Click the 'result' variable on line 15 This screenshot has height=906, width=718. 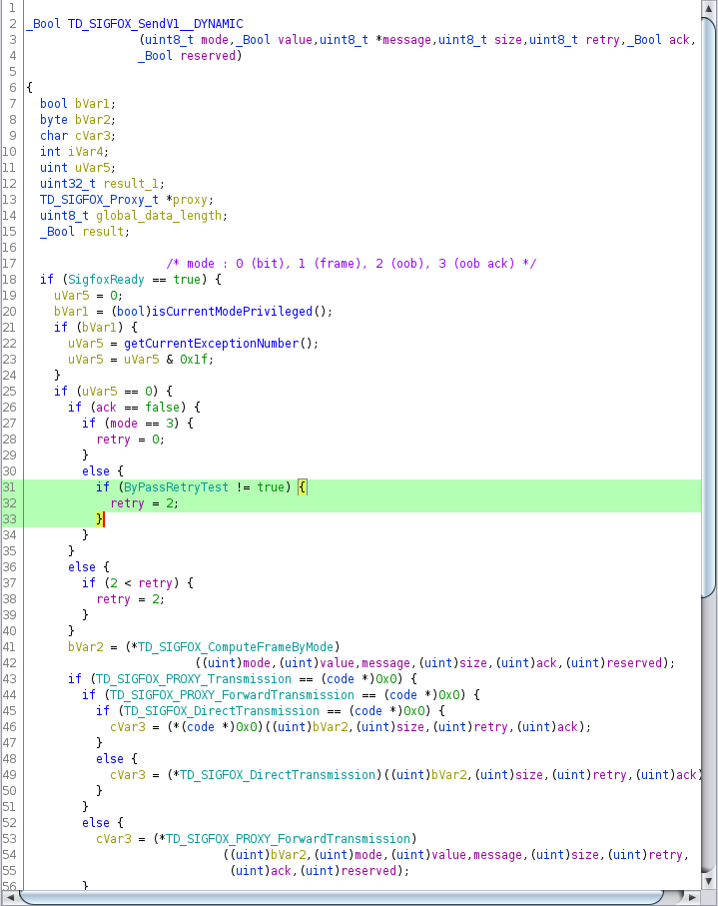[103, 232]
